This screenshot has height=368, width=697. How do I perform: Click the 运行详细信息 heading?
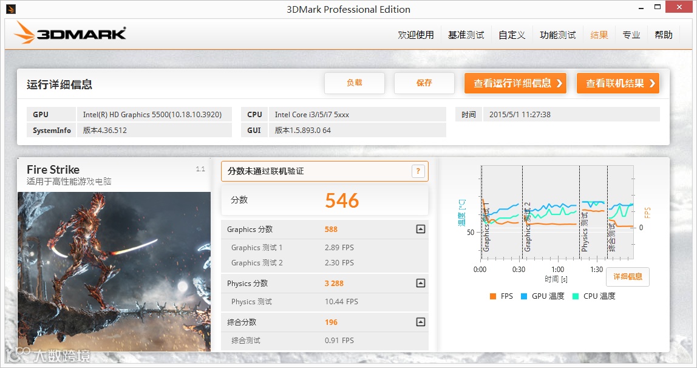click(59, 84)
